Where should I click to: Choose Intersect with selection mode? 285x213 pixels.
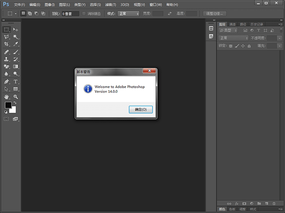[43, 13]
